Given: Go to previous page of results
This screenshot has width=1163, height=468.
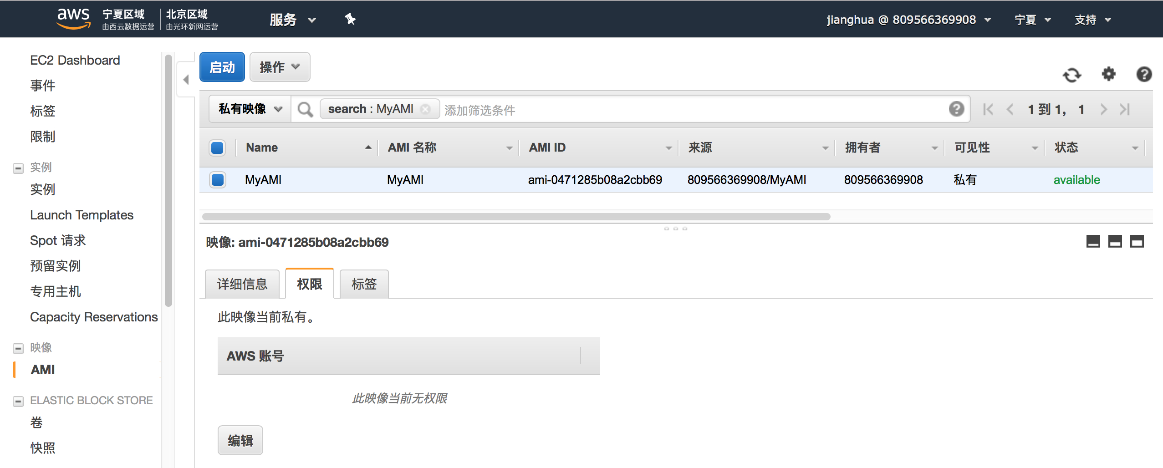Looking at the screenshot, I should (x=1010, y=109).
